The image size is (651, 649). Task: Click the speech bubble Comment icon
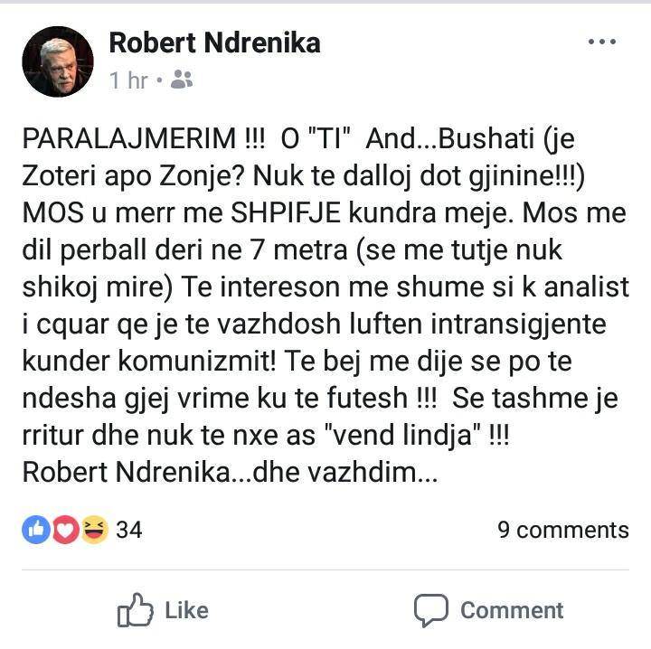(x=431, y=610)
